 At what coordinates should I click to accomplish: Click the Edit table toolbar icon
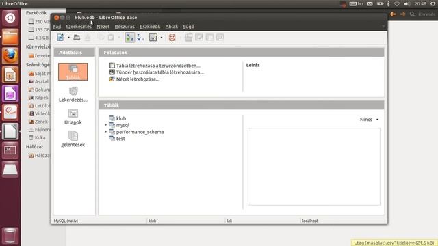(199, 38)
